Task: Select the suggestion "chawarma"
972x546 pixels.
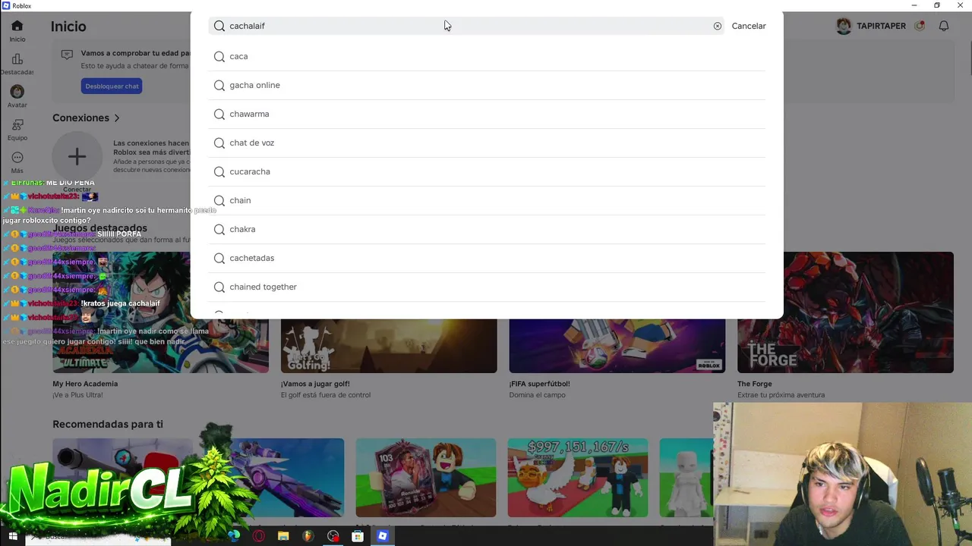Action: coord(487,115)
